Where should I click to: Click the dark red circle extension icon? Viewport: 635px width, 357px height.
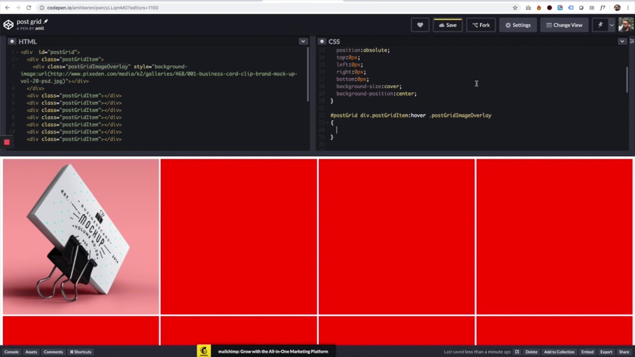pos(549,8)
